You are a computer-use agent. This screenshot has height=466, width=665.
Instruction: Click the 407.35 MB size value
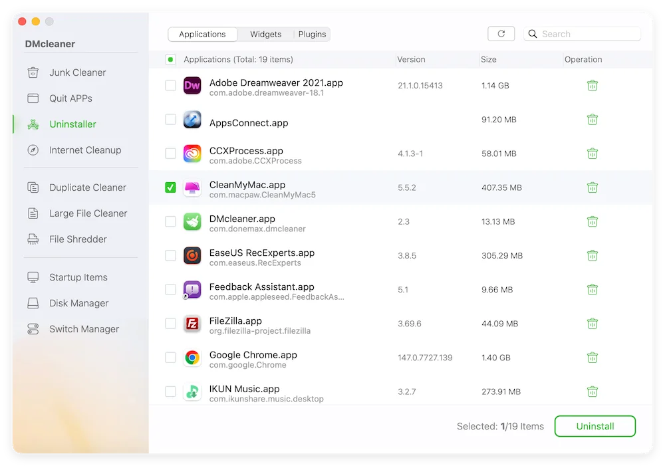[501, 187]
